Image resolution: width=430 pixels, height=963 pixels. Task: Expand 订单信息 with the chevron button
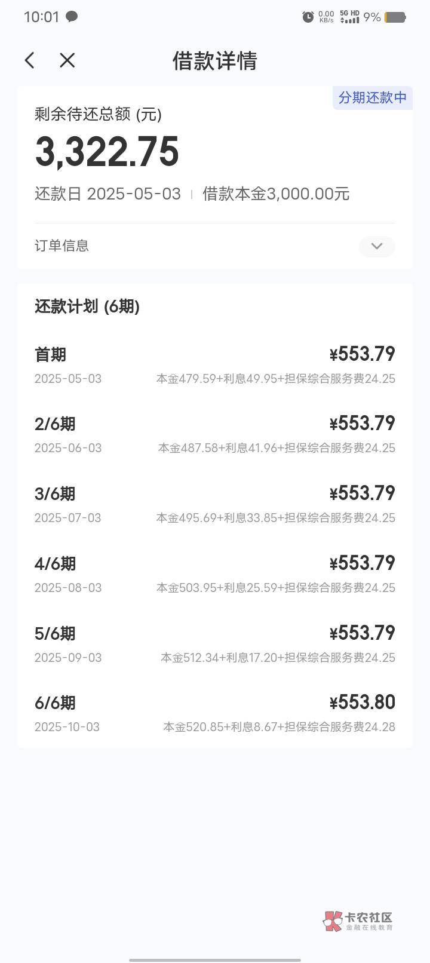376,246
